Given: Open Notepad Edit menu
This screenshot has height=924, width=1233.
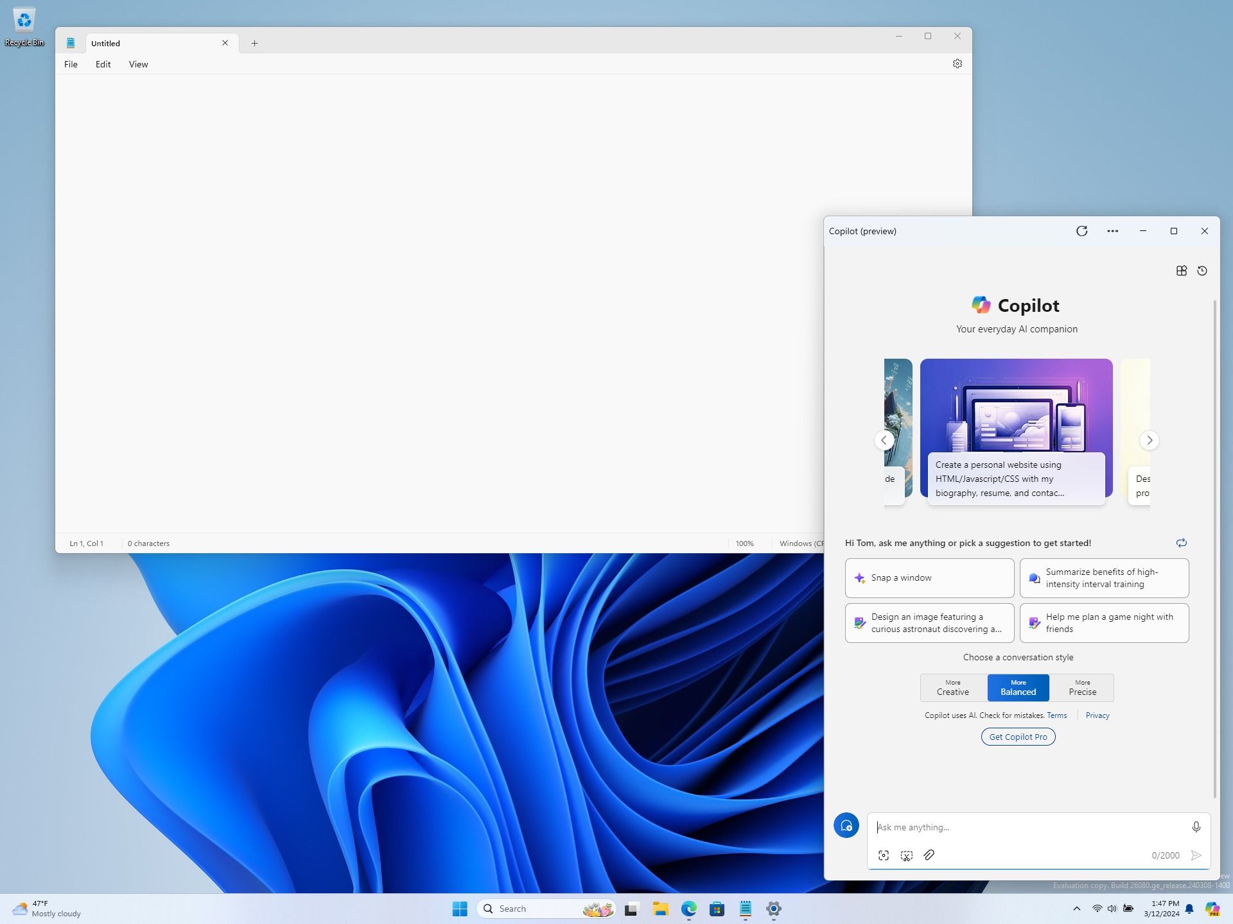Looking at the screenshot, I should point(102,63).
